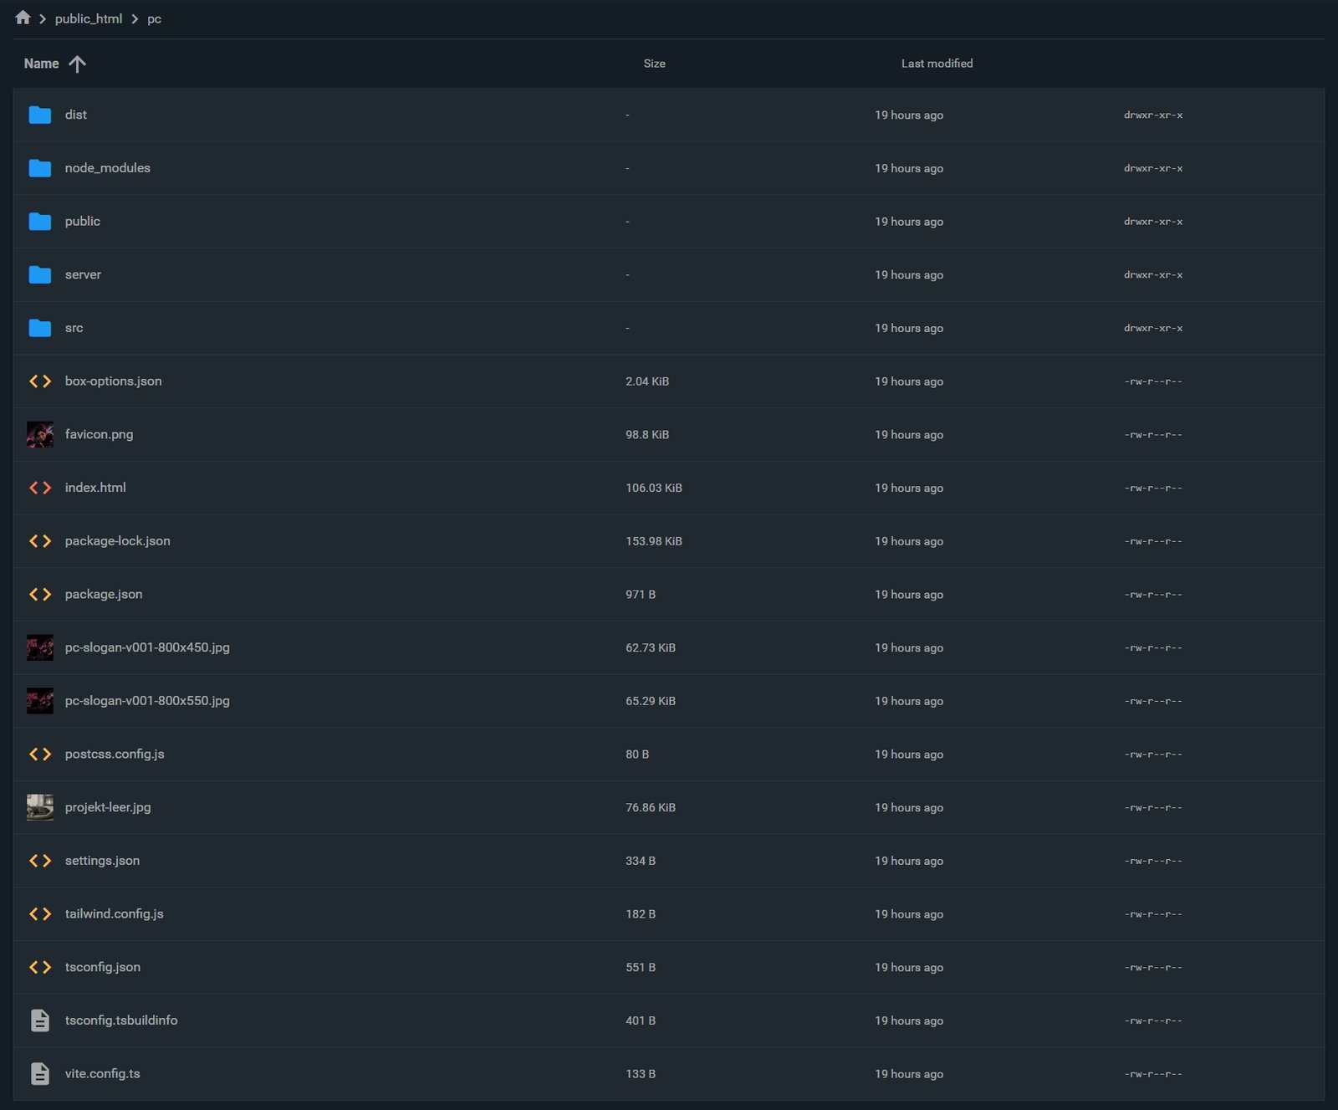Click the code icon of package-lock.json
The height and width of the screenshot is (1110, 1338).
(40, 541)
